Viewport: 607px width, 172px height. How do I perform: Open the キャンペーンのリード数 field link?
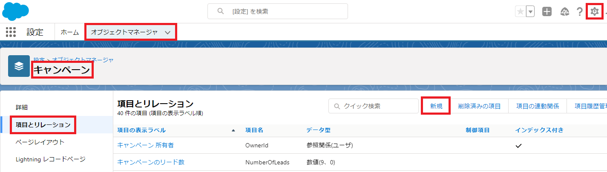point(151,162)
